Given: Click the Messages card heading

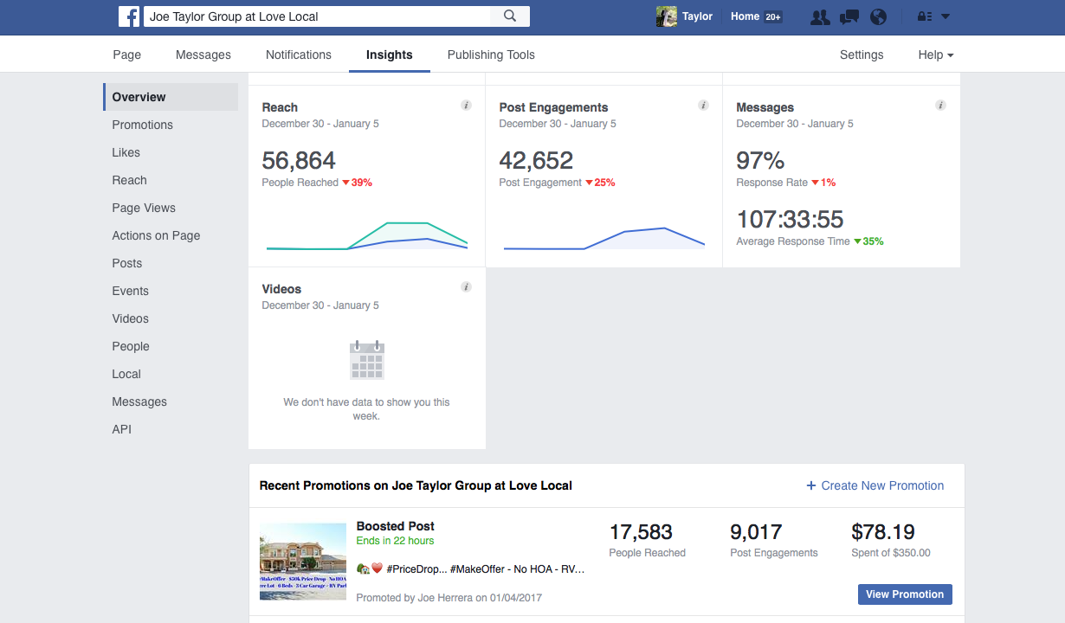Looking at the screenshot, I should coord(765,107).
